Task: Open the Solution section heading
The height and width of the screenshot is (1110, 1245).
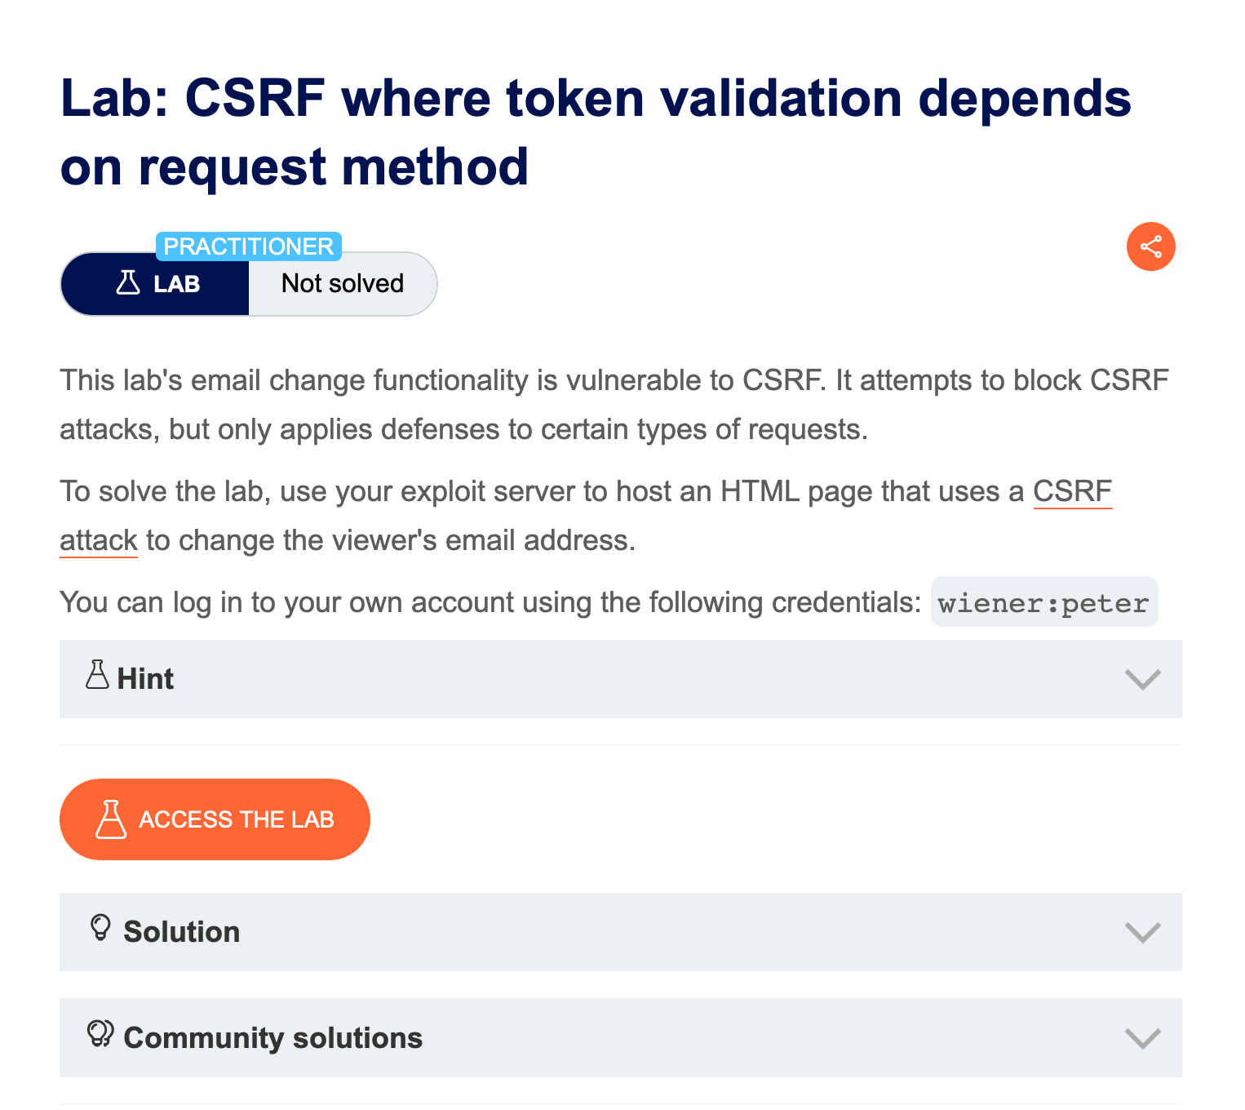Action: [181, 932]
